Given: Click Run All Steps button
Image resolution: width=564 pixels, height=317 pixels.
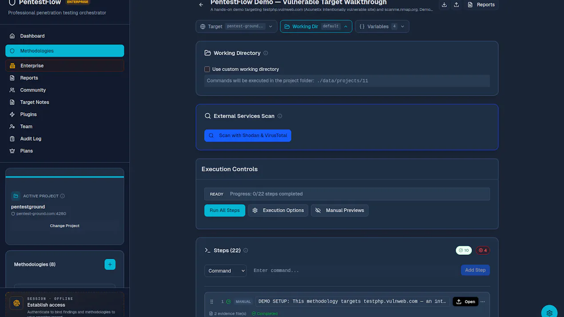Looking at the screenshot, I should [x=225, y=210].
